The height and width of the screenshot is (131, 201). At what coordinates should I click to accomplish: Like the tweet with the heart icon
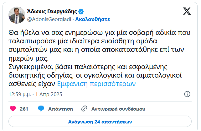(13, 109)
